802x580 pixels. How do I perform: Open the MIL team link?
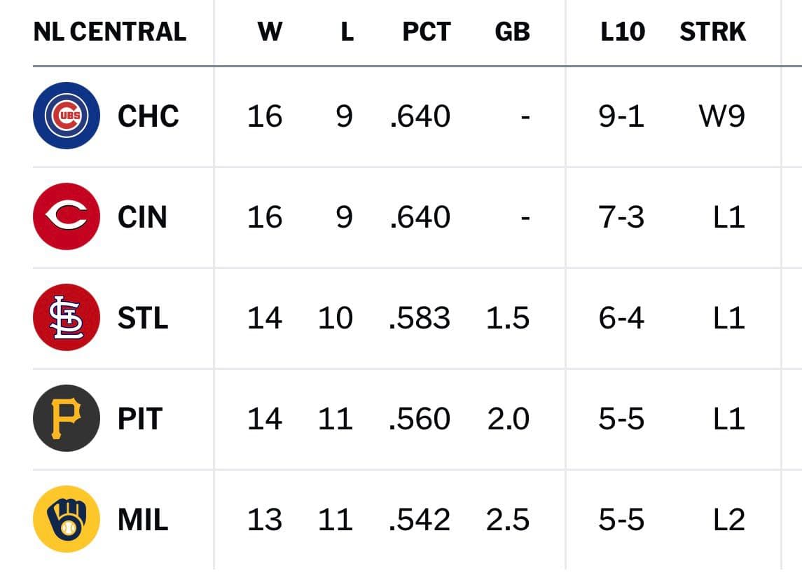click(143, 519)
